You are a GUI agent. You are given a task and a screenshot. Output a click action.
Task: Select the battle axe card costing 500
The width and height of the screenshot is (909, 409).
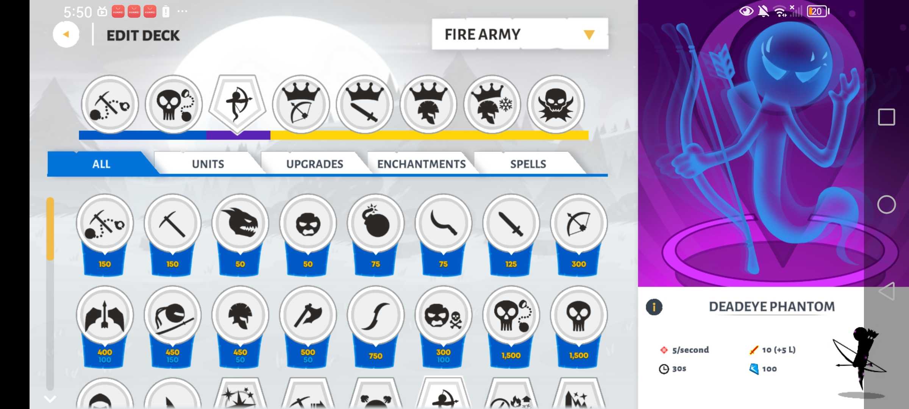pos(308,326)
